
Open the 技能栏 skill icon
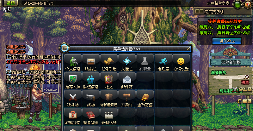pos(127,63)
